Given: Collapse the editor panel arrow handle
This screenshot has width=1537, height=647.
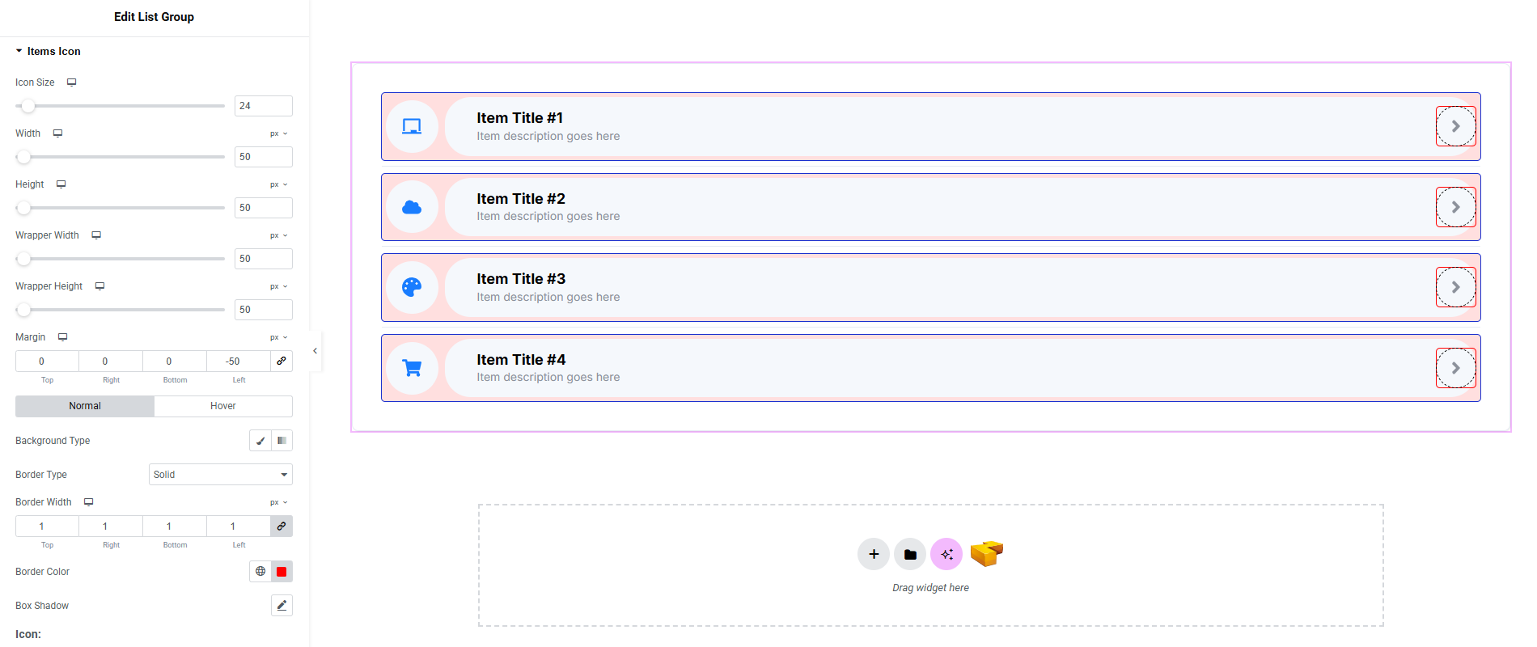Looking at the screenshot, I should (315, 351).
